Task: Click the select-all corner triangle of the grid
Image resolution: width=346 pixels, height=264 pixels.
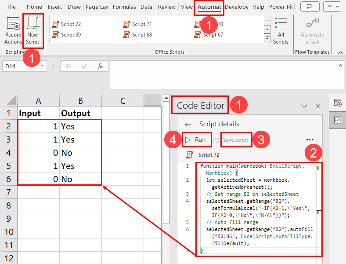Action: click(11, 100)
